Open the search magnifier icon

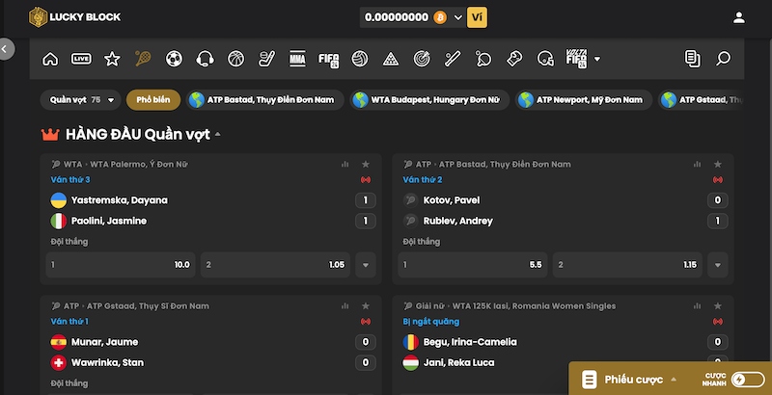723,59
